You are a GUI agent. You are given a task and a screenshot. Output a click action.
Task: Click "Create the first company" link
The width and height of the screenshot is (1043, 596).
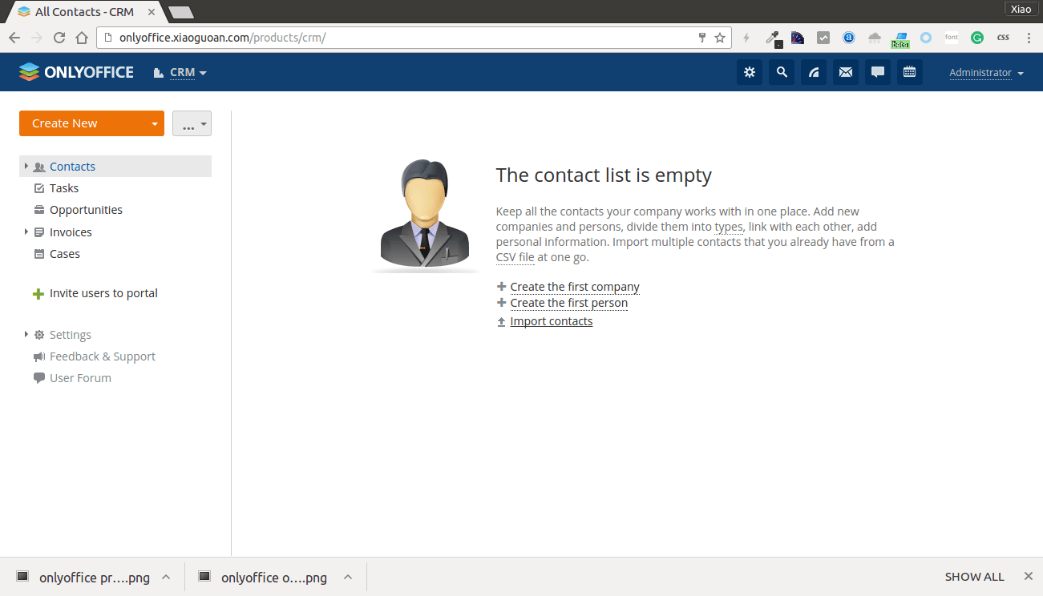pyautogui.click(x=575, y=287)
